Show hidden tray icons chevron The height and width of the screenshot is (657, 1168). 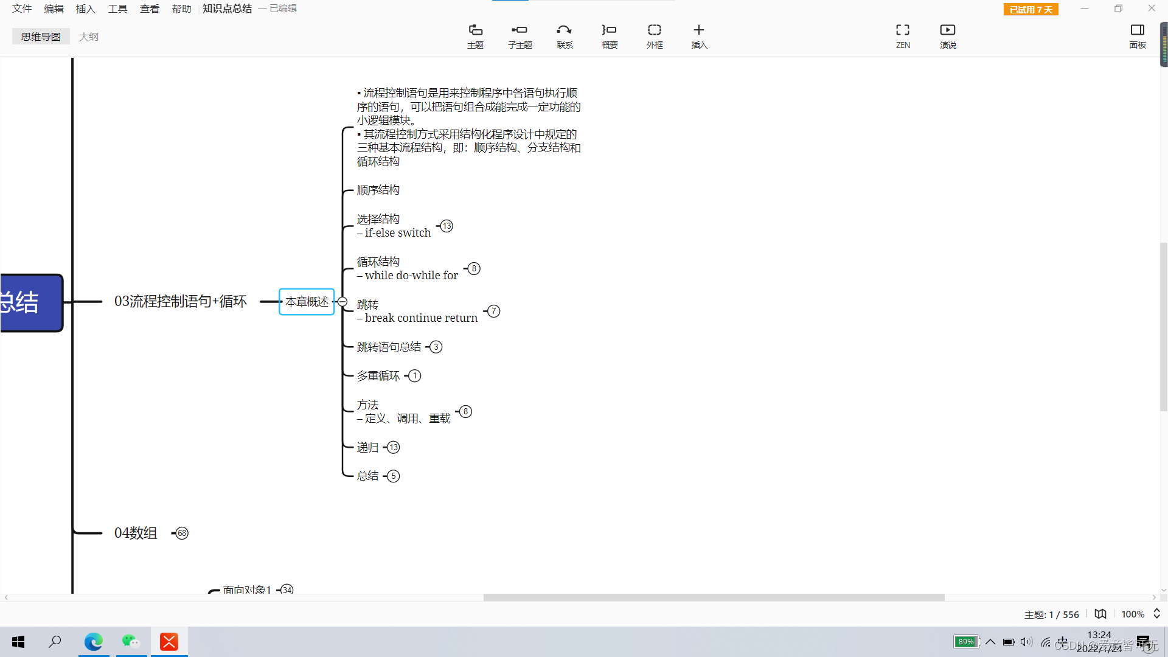coord(990,642)
